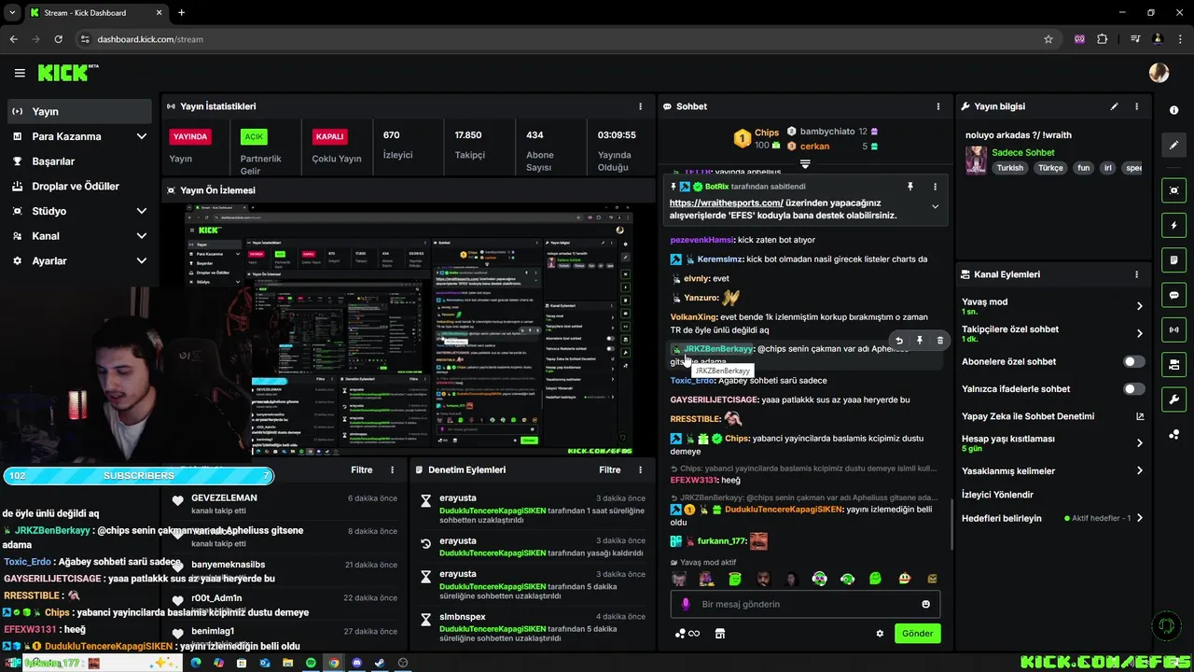Viewport: 1194px width, 672px height.
Task: Open chat settings via the gear icon beside Gönder
Action: point(879,634)
